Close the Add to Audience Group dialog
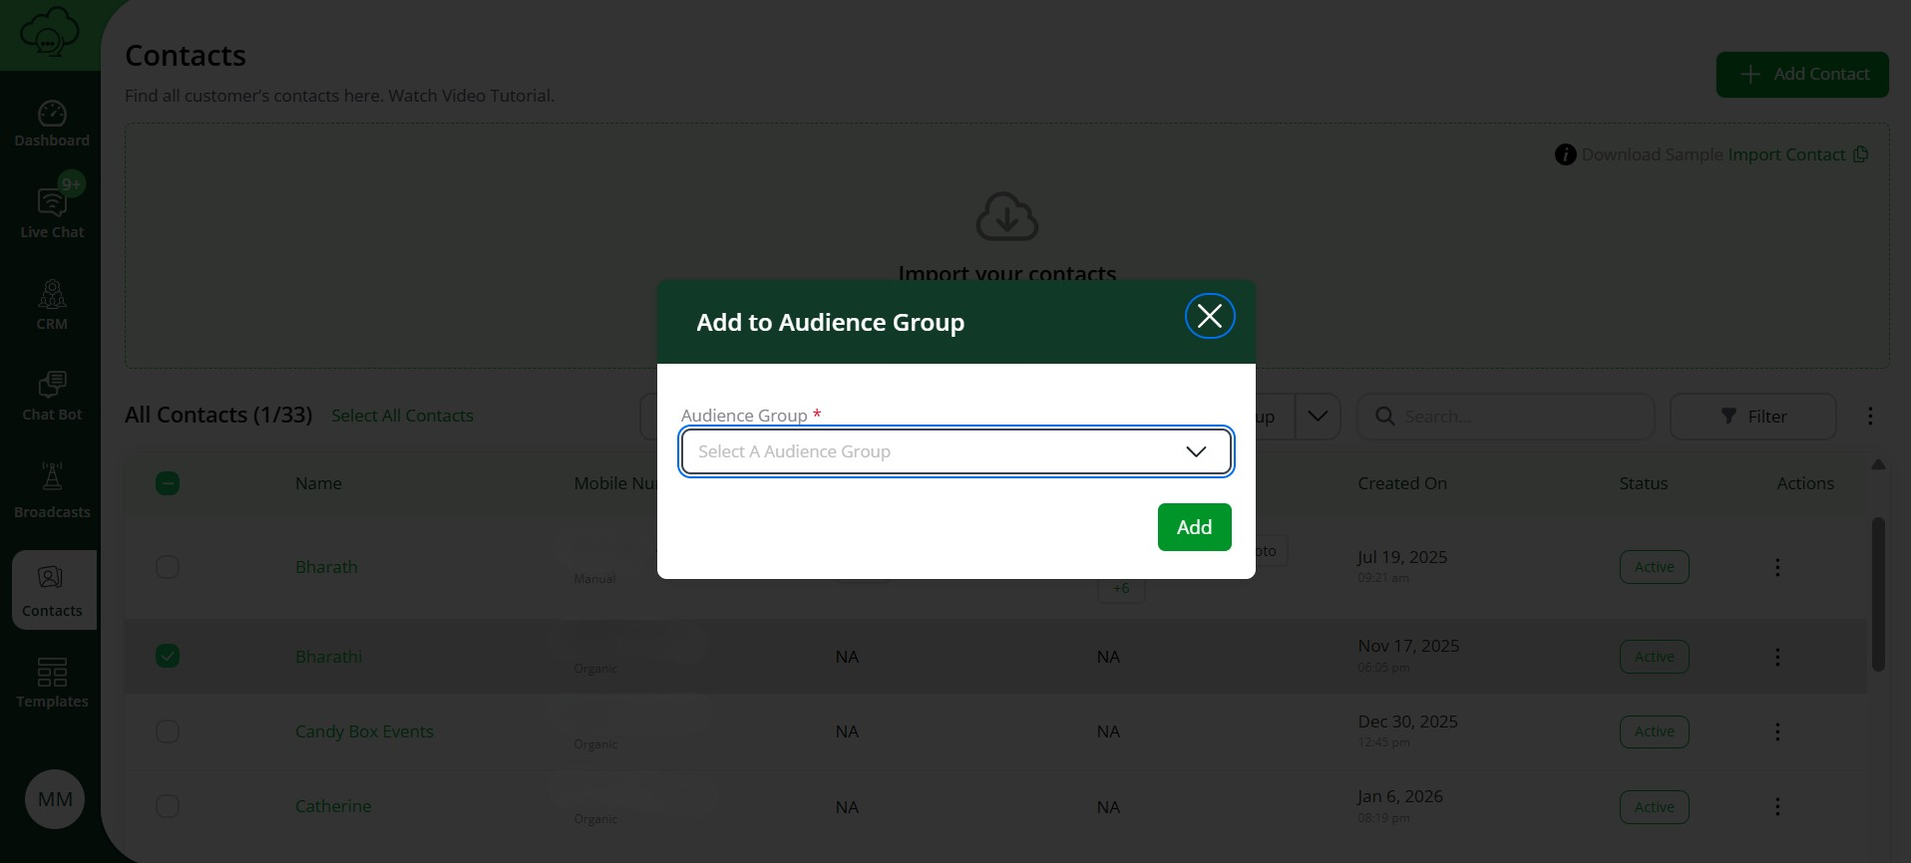Image resolution: width=1911 pixels, height=863 pixels. click(1209, 317)
